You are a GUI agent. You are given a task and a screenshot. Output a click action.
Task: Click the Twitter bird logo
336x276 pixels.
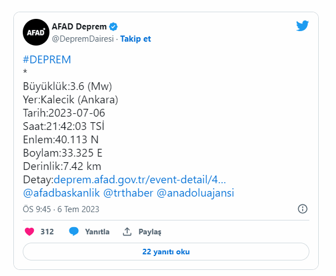pyautogui.click(x=302, y=26)
